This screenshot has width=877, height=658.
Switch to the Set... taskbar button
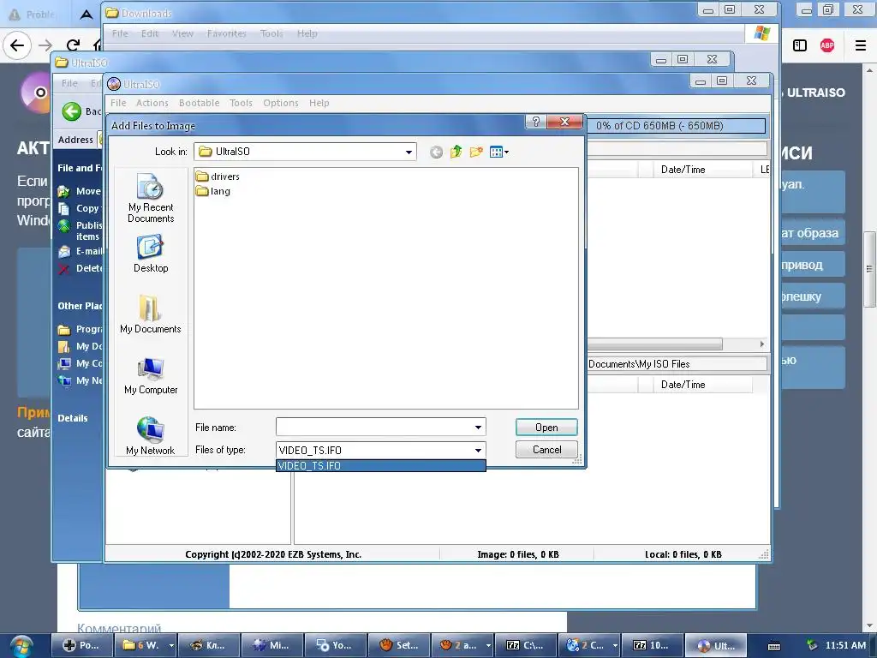click(x=399, y=646)
